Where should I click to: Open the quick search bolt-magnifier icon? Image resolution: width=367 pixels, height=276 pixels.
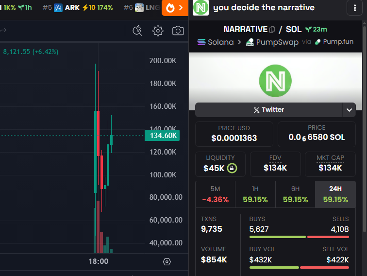137,31
